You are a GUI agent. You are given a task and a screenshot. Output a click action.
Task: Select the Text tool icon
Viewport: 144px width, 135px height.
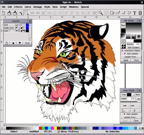coord(135,13)
